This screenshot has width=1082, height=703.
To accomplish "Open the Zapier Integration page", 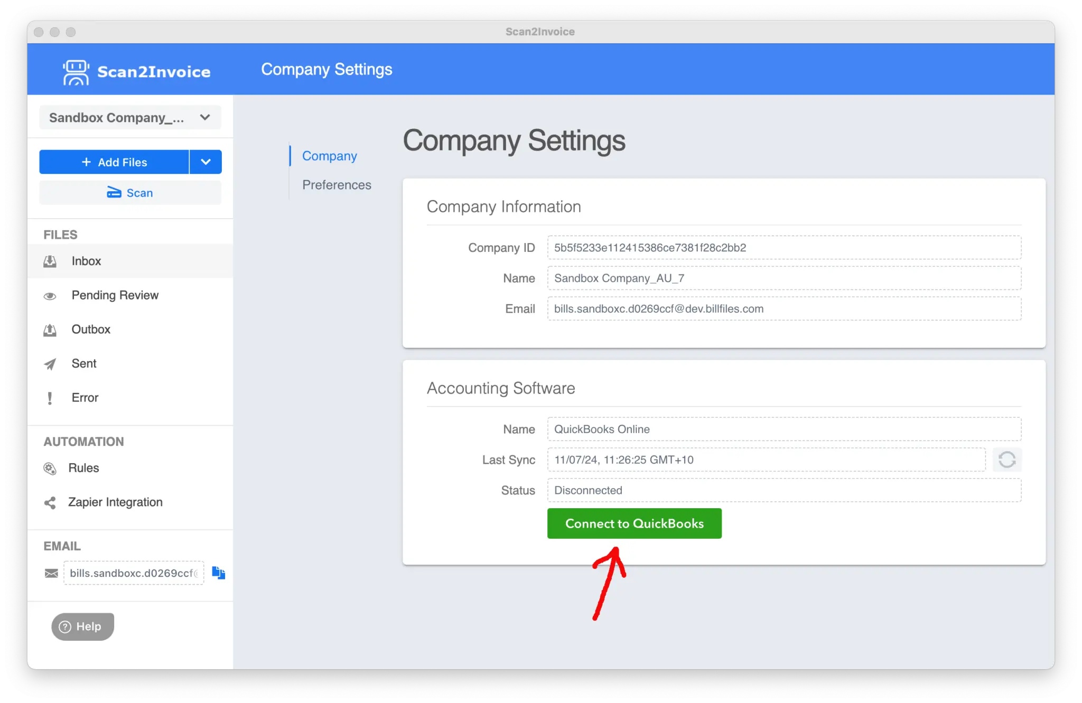I will click(x=130, y=502).
